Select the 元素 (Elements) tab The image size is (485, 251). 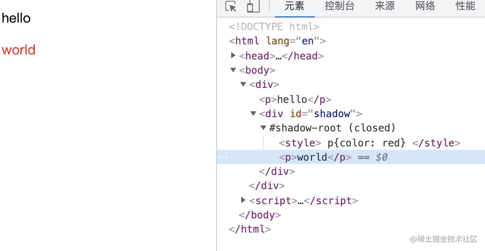click(x=294, y=6)
